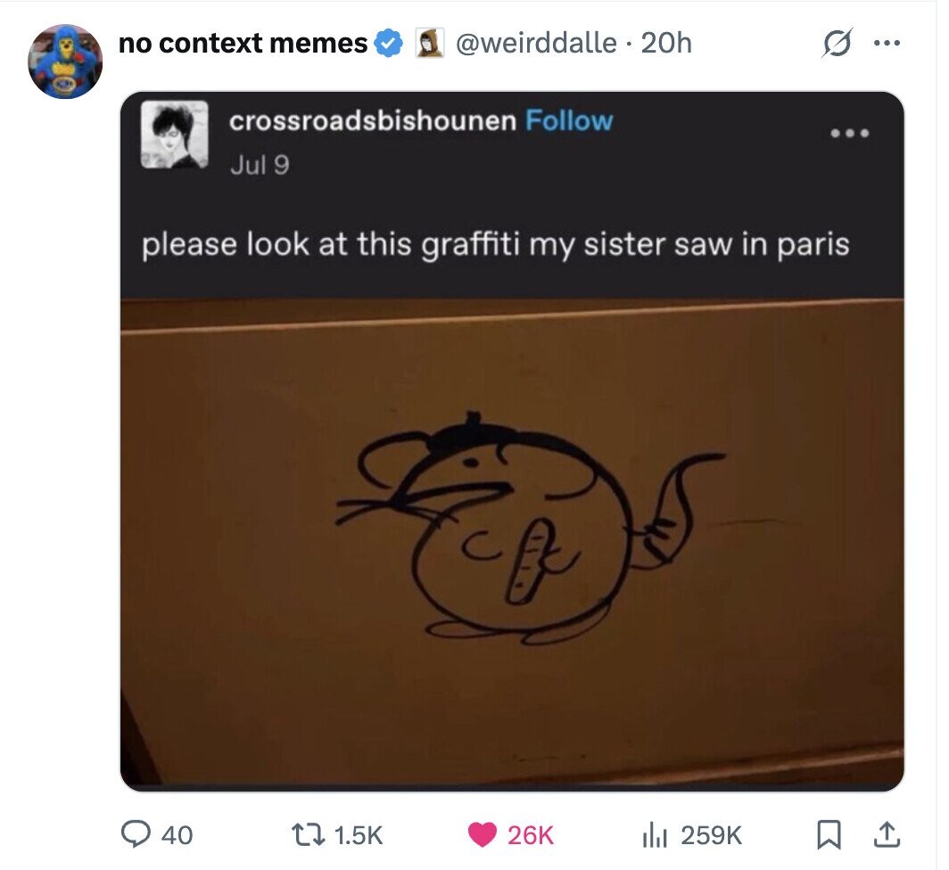The width and height of the screenshot is (949, 870).
Task: Open the "no context memes" display name
Action: tap(243, 43)
